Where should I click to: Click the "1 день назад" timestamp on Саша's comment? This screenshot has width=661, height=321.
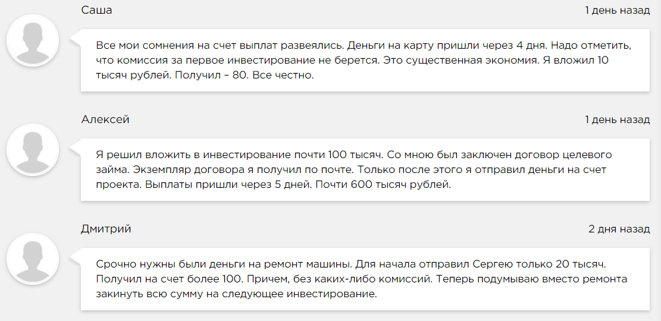(x=617, y=10)
